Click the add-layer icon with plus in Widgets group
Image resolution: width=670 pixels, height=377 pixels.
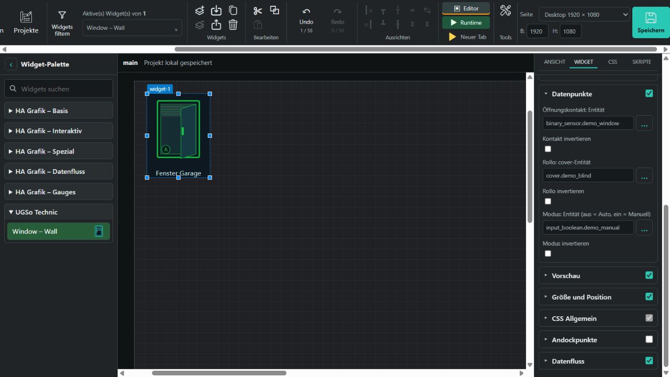pyautogui.click(x=199, y=10)
